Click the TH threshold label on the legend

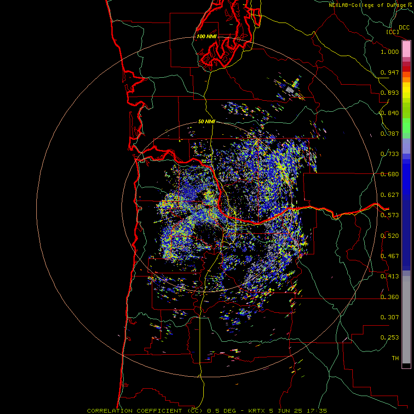(395, 358)
